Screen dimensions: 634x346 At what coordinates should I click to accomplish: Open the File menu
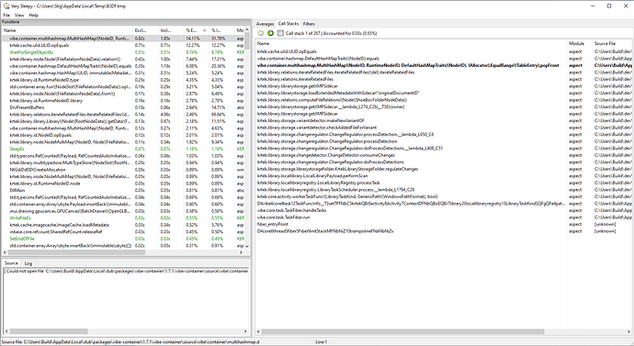click(6, 15)
